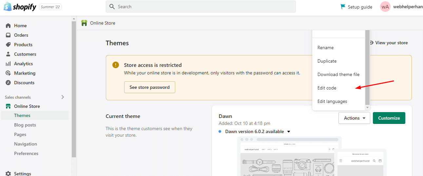Expand Sales channels chevron
423x176 pixels.
coord(63,97)
